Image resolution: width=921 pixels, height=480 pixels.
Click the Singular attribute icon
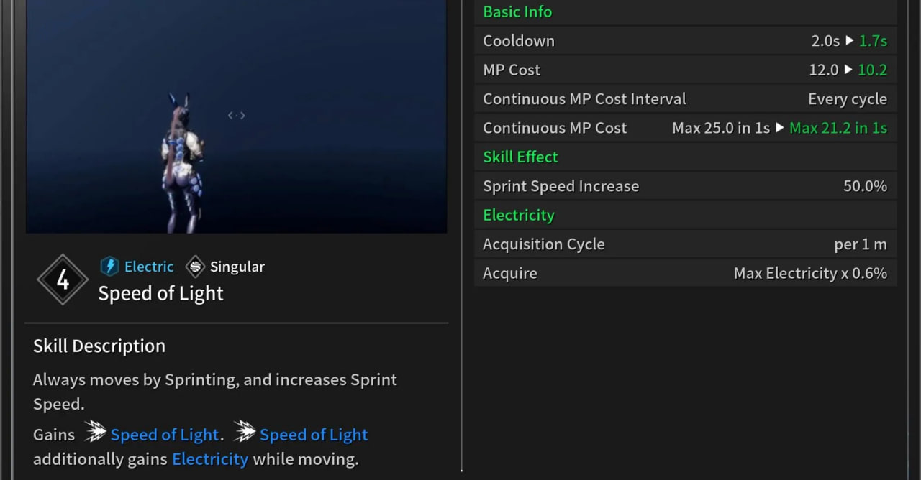(195, 267)
